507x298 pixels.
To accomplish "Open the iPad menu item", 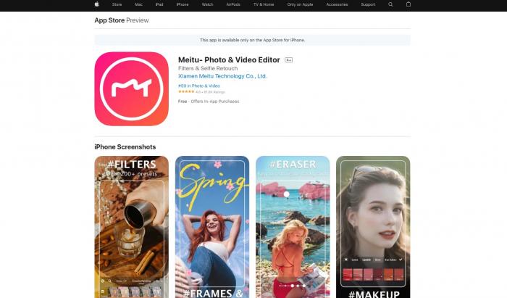I will (x=159, y=4).
